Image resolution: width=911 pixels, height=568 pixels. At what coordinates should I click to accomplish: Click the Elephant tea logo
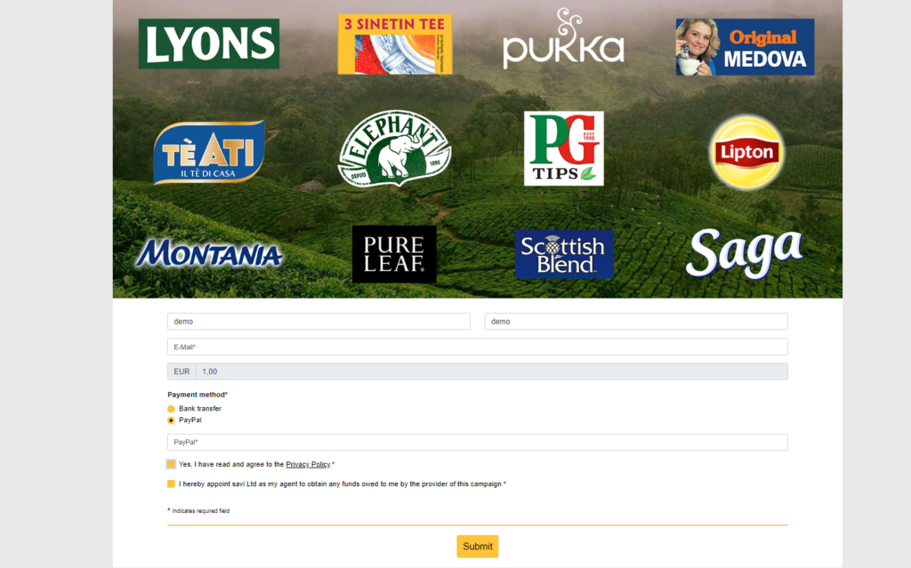[x=394, y=148]
